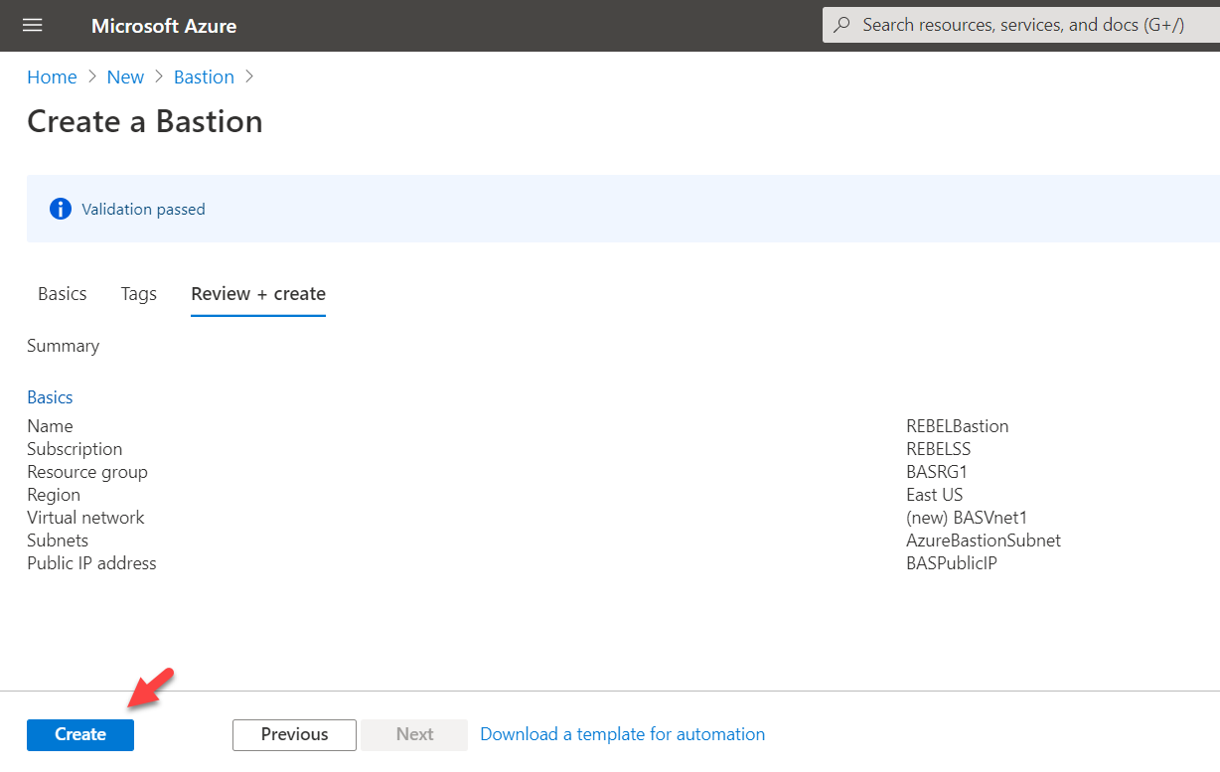Go to Home breadcrumb
Screen dimensions: 1220x772
[52, 77]
